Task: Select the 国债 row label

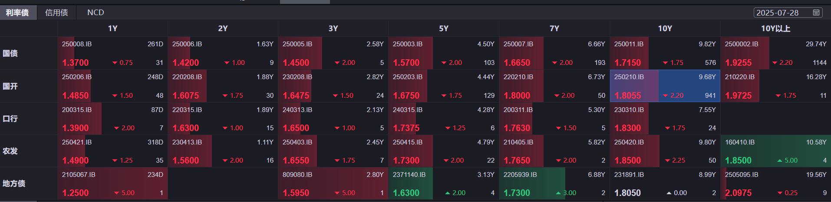Action: tap(10, 53)
